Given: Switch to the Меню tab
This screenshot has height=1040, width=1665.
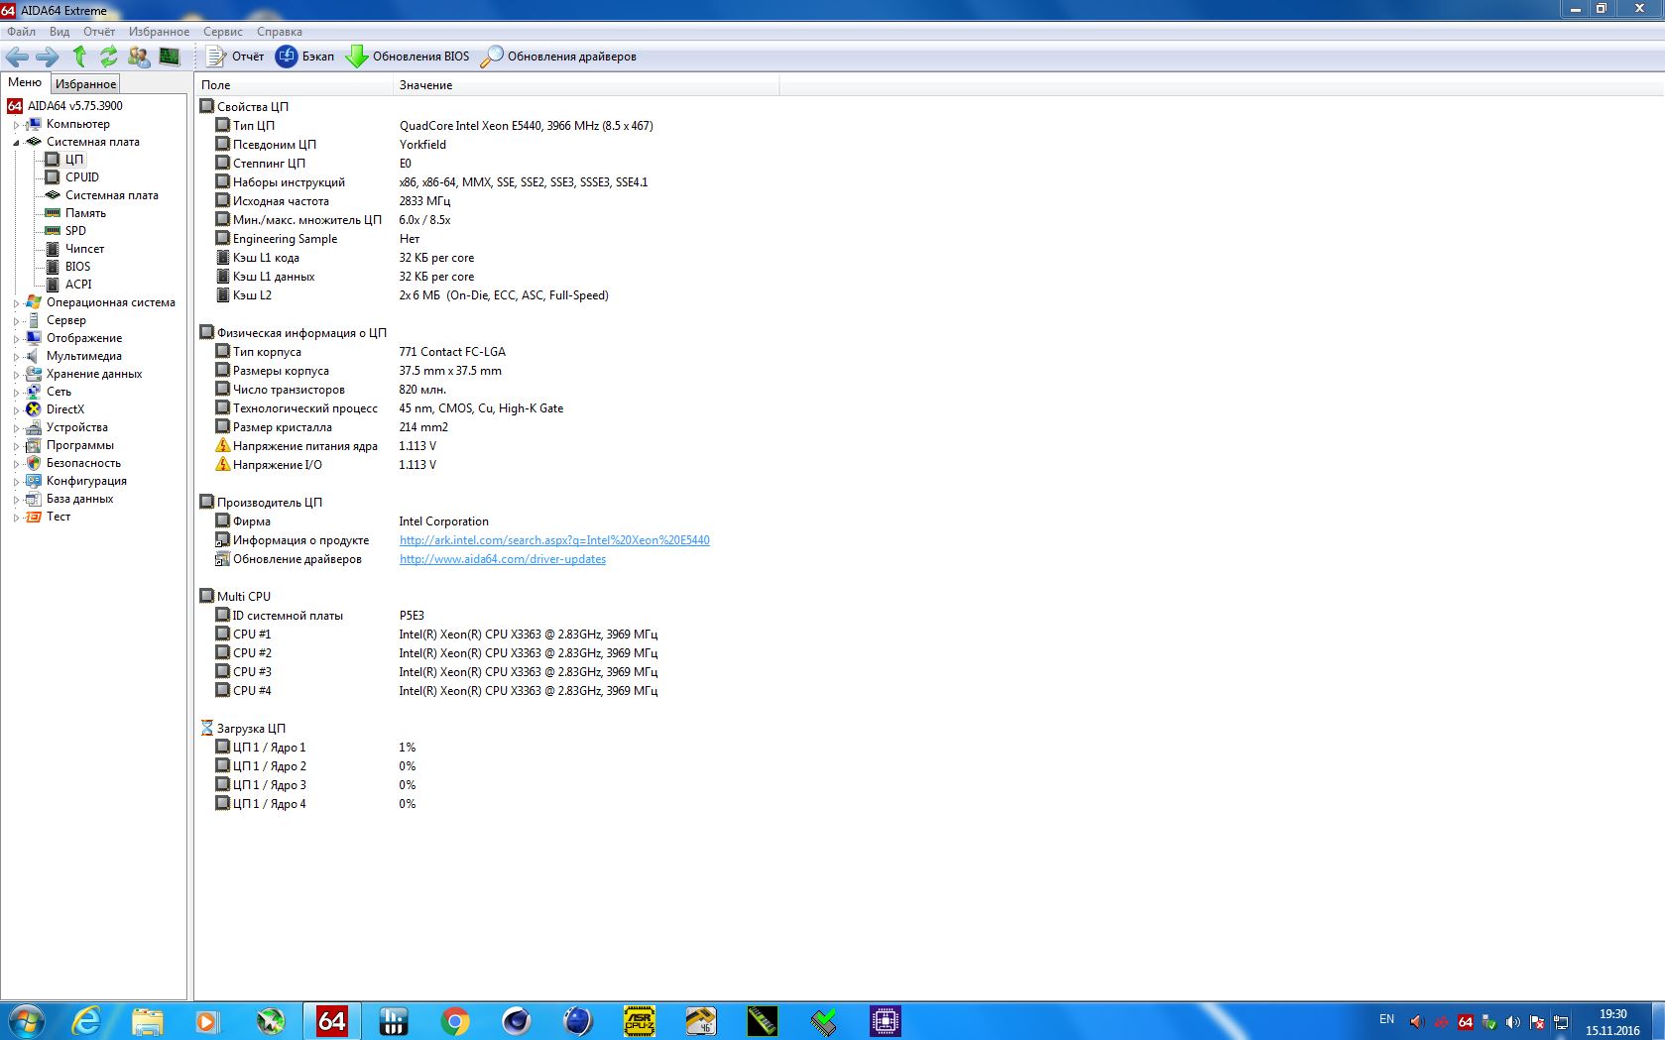Looking at the screenshot, I should pos(25,82).
